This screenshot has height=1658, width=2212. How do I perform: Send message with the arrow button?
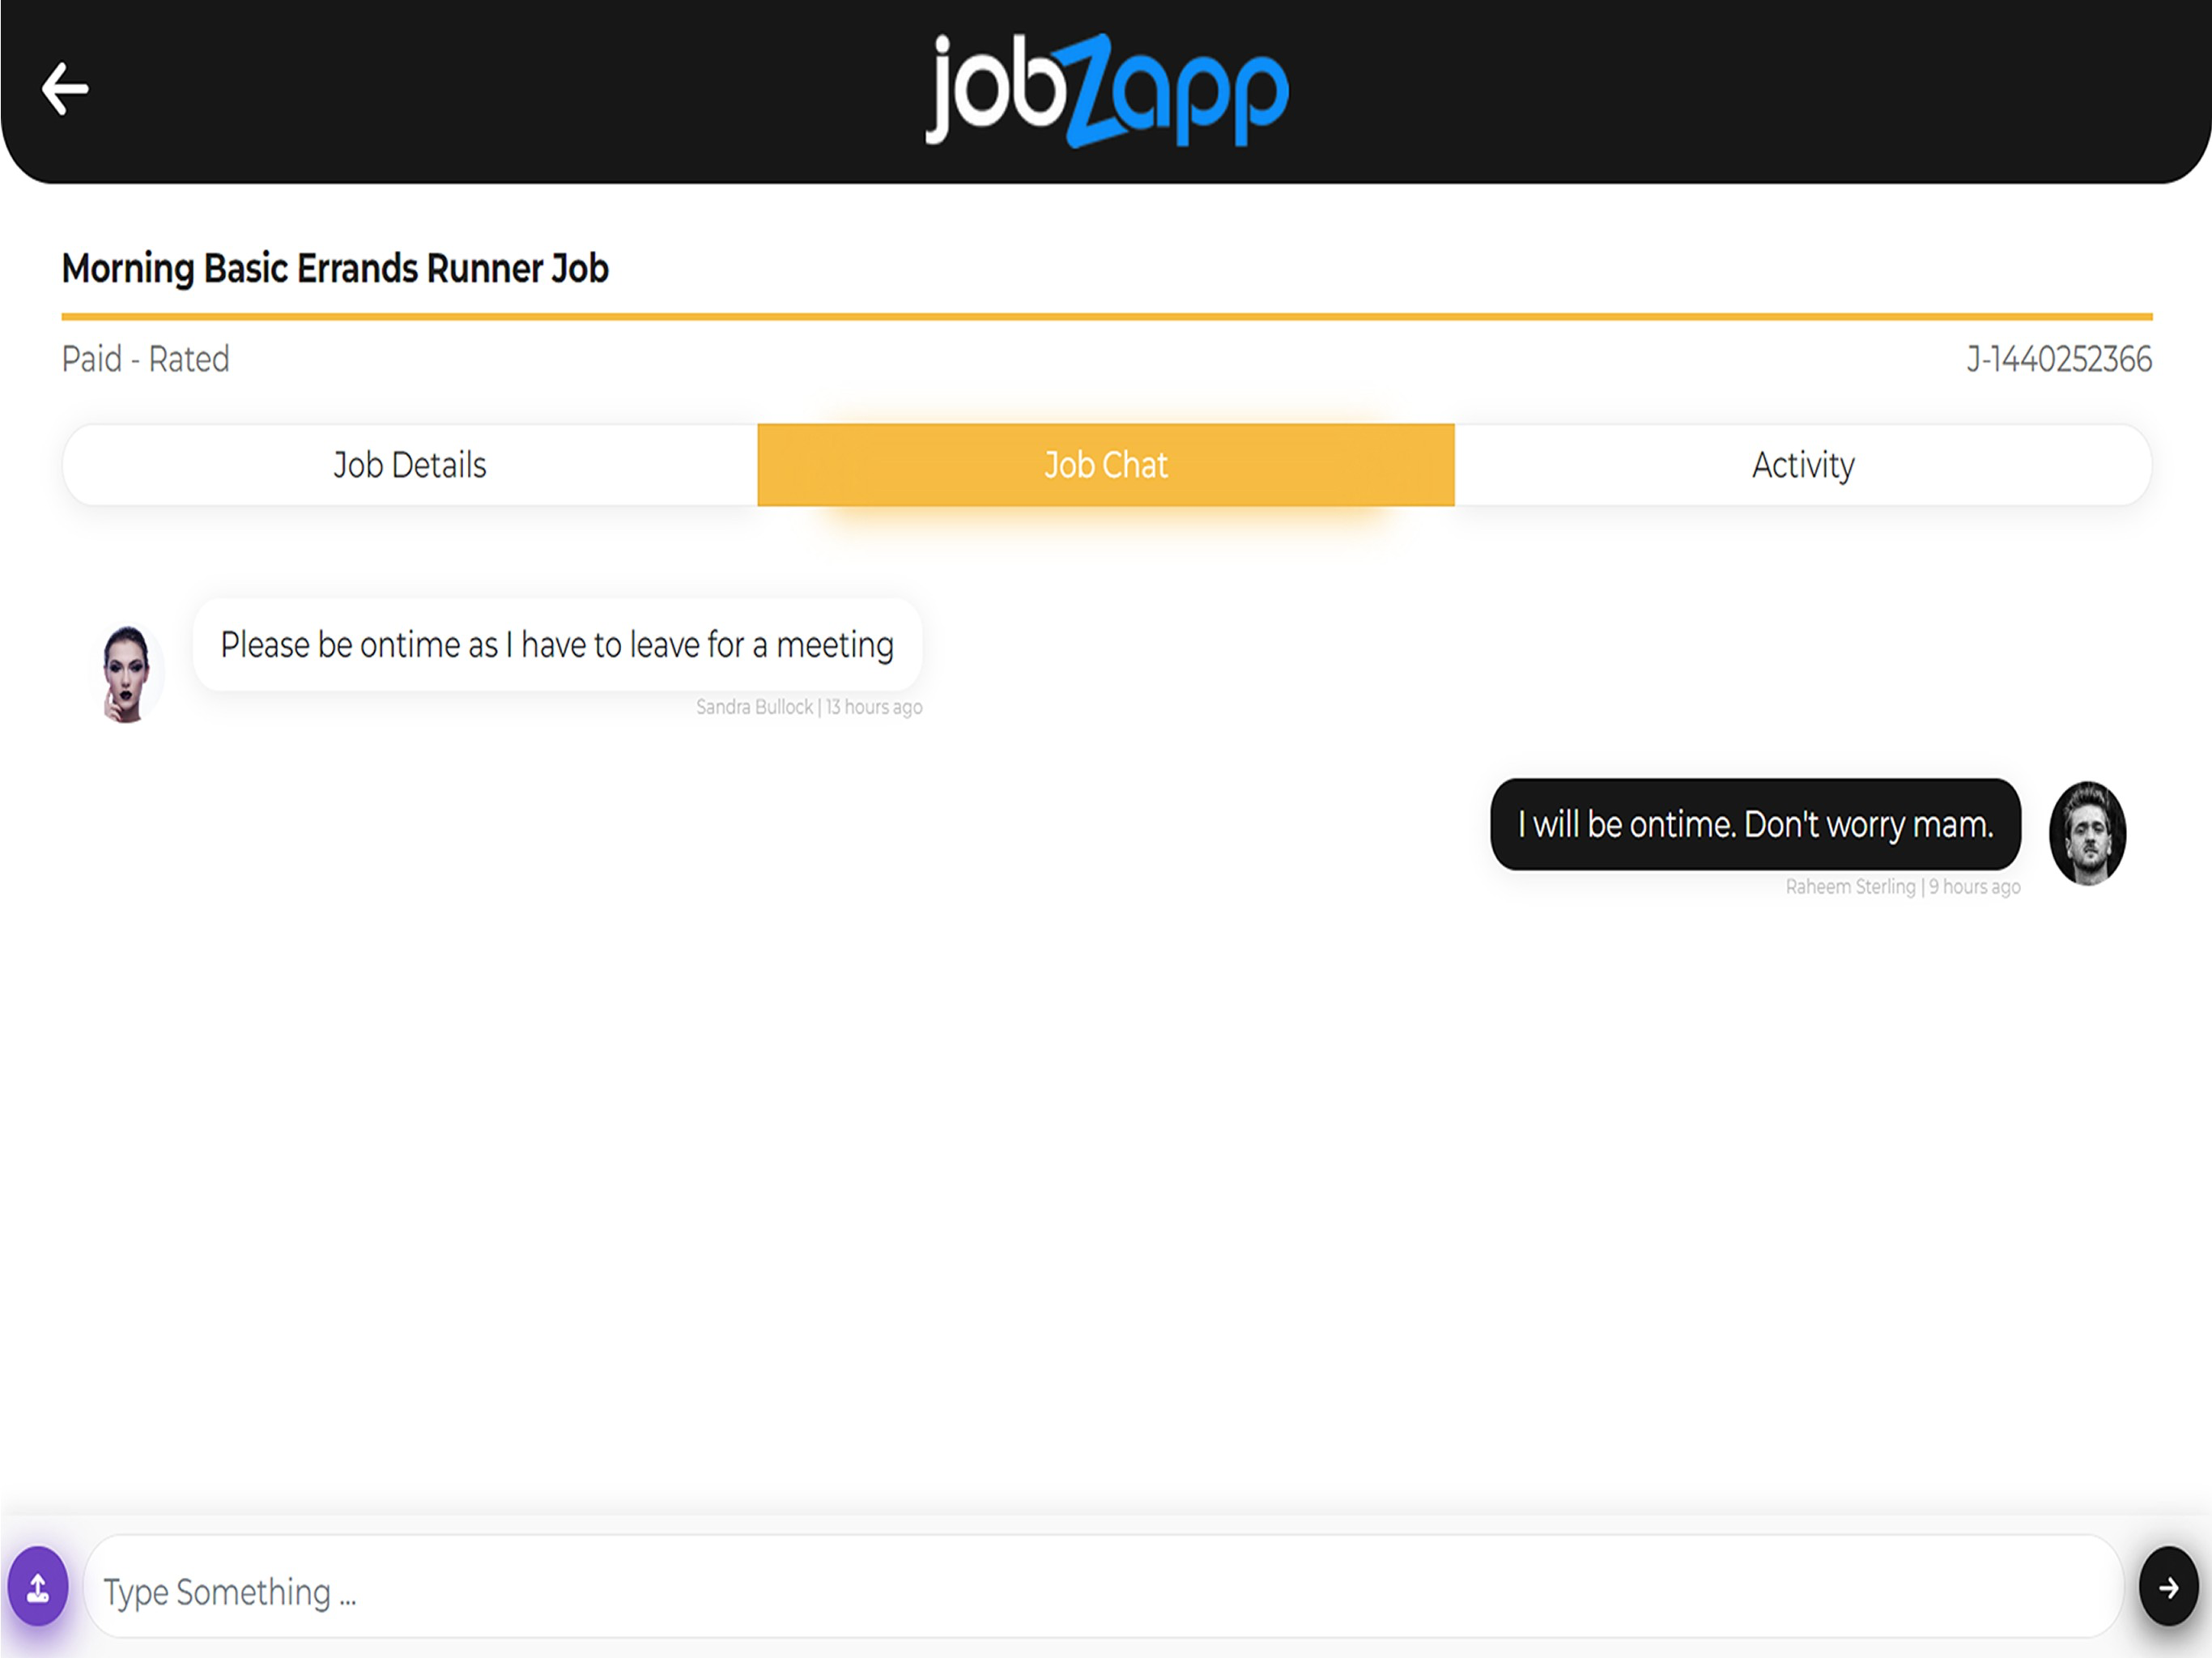tap(2168, 1586)
